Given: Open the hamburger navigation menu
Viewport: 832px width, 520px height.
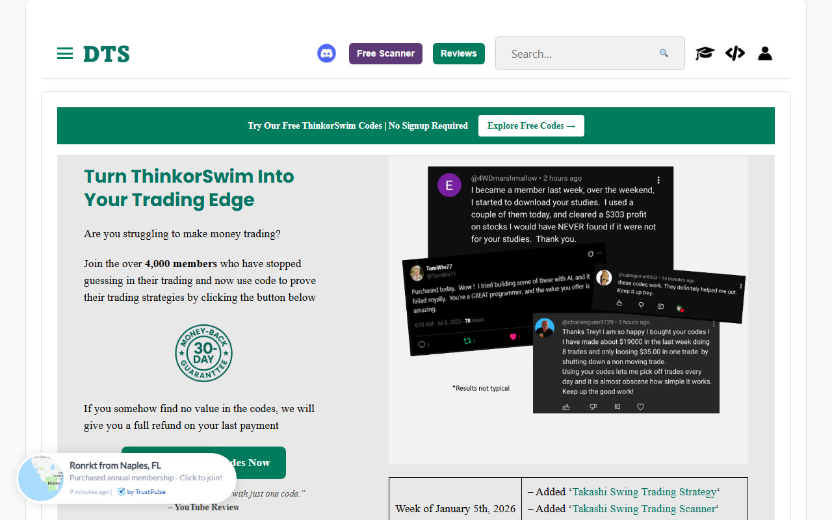Looking at the screenshot, I should (x=65, y=53).
